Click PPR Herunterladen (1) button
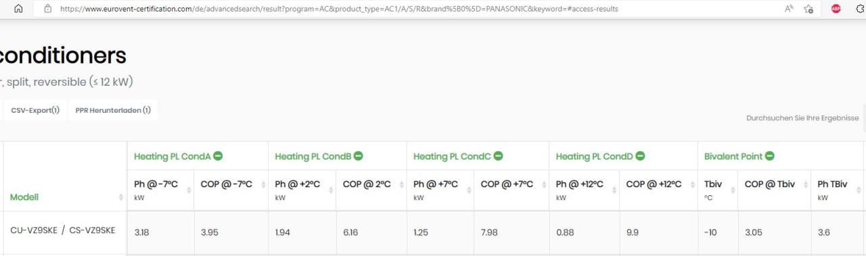The height and width of the screenshot is (256, 866). point(113,110)
